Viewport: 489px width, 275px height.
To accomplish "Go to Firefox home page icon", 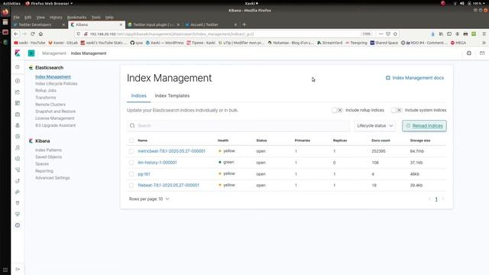I will [40, 34].
